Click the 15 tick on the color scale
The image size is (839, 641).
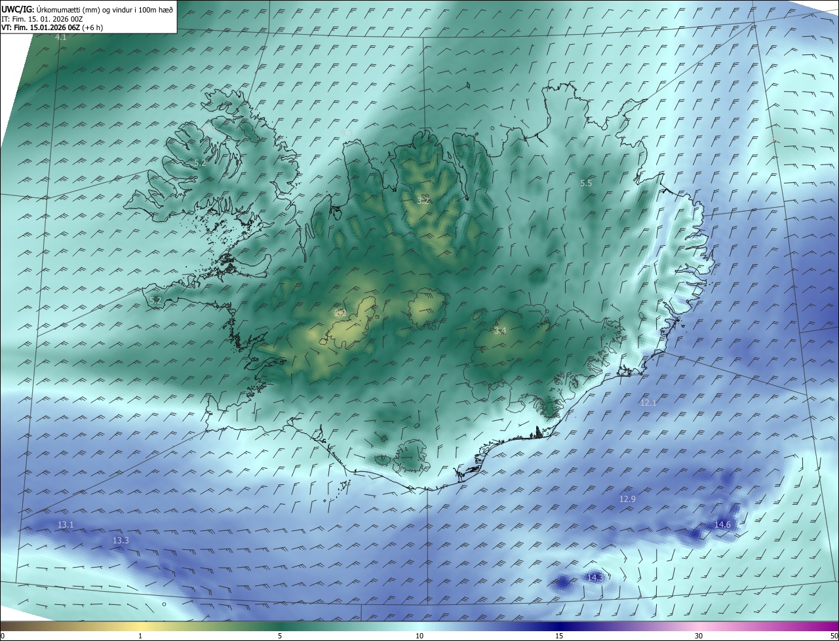pos(559,636)
